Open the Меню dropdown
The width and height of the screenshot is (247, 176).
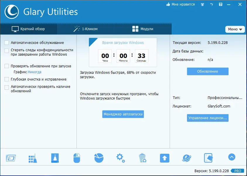click(235, 29)
